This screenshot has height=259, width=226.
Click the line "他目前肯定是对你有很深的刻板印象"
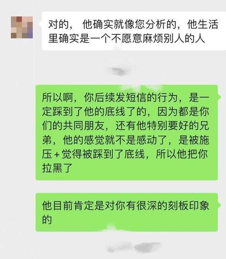pyautogui.click(x=126, y=206)
